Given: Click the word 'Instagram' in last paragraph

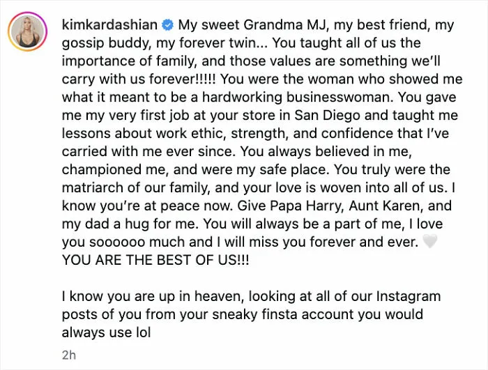Looking at the screenshot, I should (x=409, y=296).
